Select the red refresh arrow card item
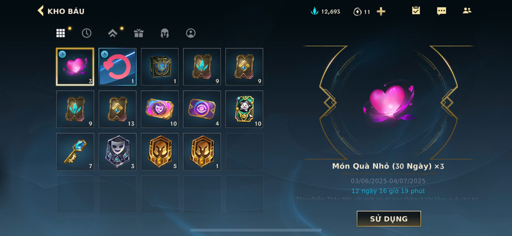Image resolution: width=512 pixels, height=236 pixels. (x=117, y=67)
